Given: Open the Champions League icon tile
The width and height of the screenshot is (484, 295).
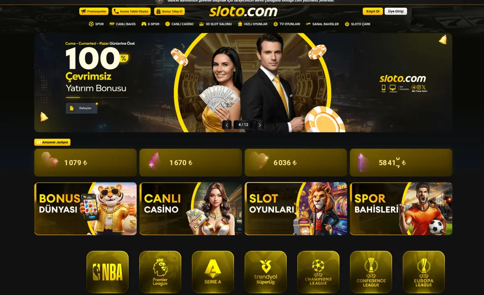Looking at the screenshot, I should point(318,272).
